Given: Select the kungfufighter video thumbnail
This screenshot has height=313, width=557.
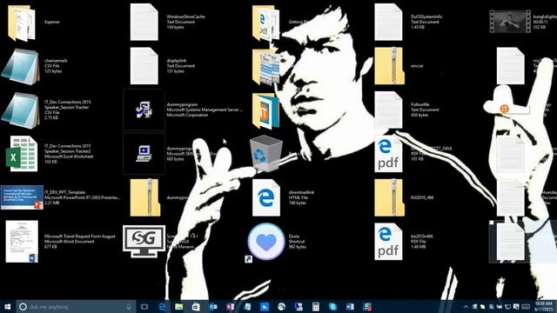Looking at the screenshot, I should pyautogui.click(x=510, y=22).
